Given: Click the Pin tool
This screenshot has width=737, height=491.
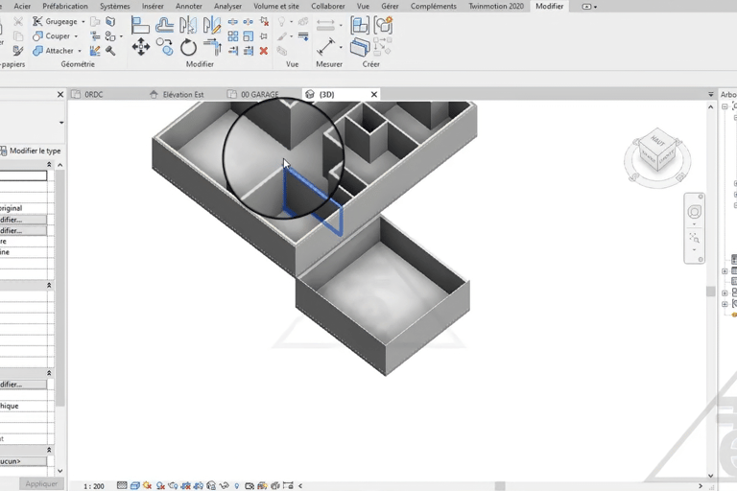Looking at the screenshot, I should pos(264,36).
